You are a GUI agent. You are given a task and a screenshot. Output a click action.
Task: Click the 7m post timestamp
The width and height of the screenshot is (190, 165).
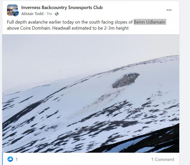49,14
